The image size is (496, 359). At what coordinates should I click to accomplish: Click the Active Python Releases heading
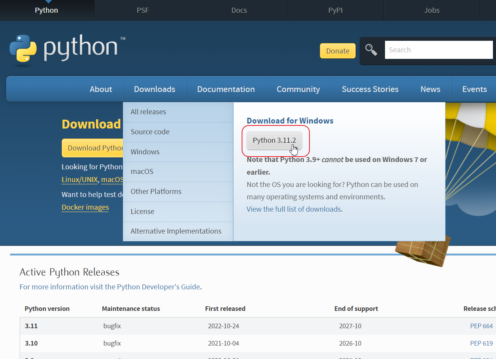pyautogui.click(x=69, y=272)
